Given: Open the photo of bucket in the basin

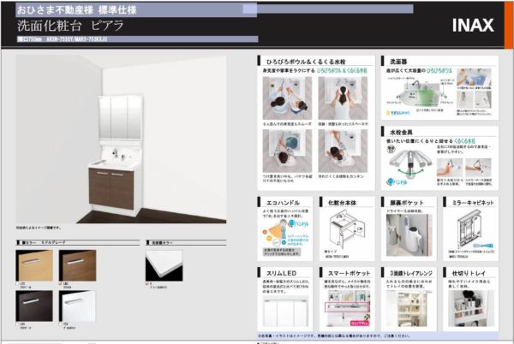Looking at the screenshot, I should (x=287, y=151).
